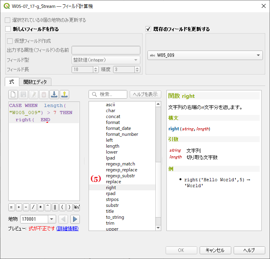The image size is (270, 259).
Task: Switch to the 関数エディタ tab
Action: (x=35, y=82)
